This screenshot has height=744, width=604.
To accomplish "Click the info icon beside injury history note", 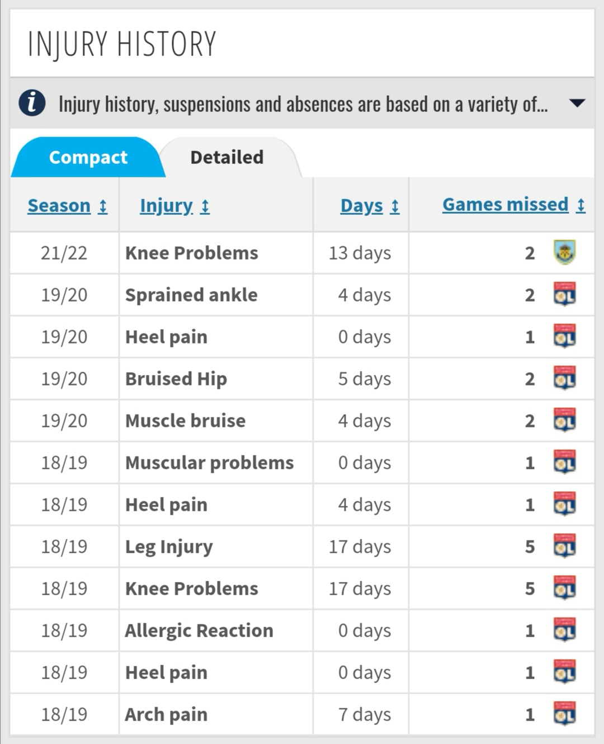I will click(32, 103).
